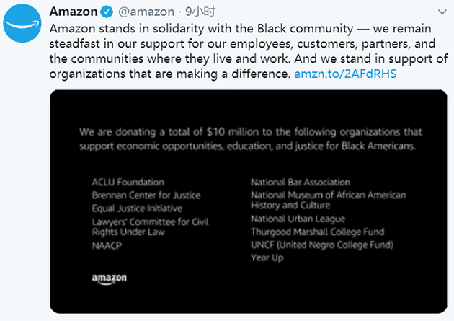Expand the tweet options chevron
Viewport: 454px width, 321px height.
click(442, 12)
